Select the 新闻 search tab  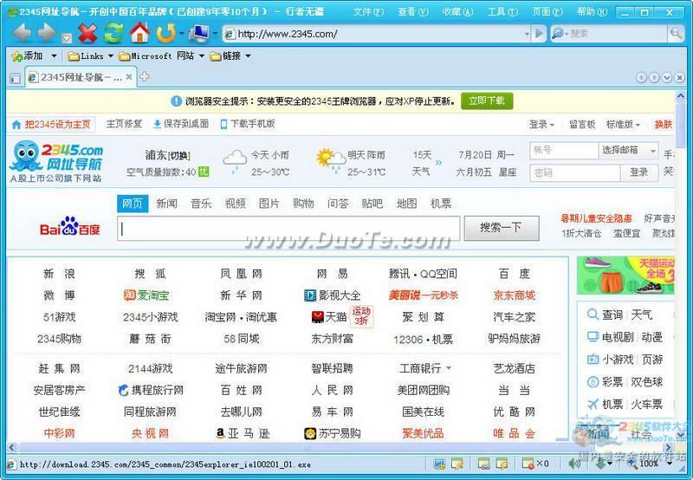click(166, 204)
